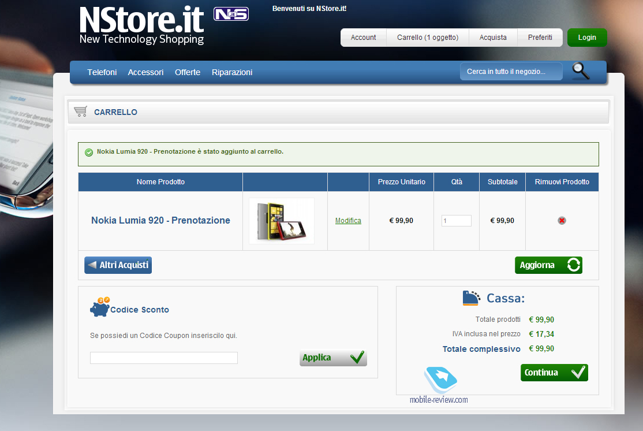The image size is (643, 431).
Task: Open the Account menu
Action: [x=363, y=38]
